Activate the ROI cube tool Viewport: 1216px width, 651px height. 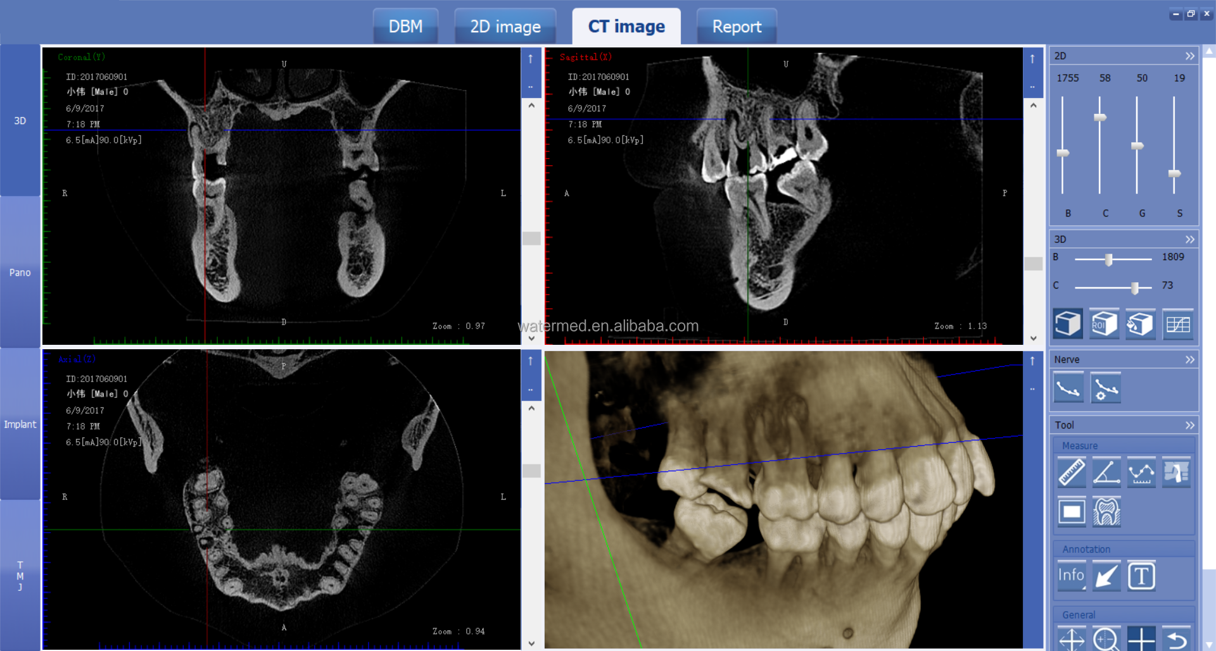pos(1104,324)
